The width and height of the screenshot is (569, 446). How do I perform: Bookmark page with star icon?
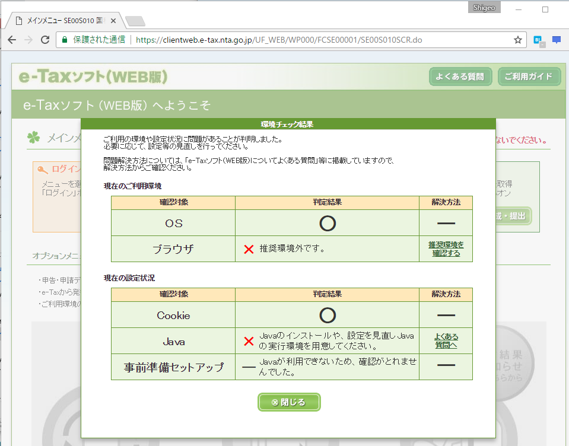518,40
